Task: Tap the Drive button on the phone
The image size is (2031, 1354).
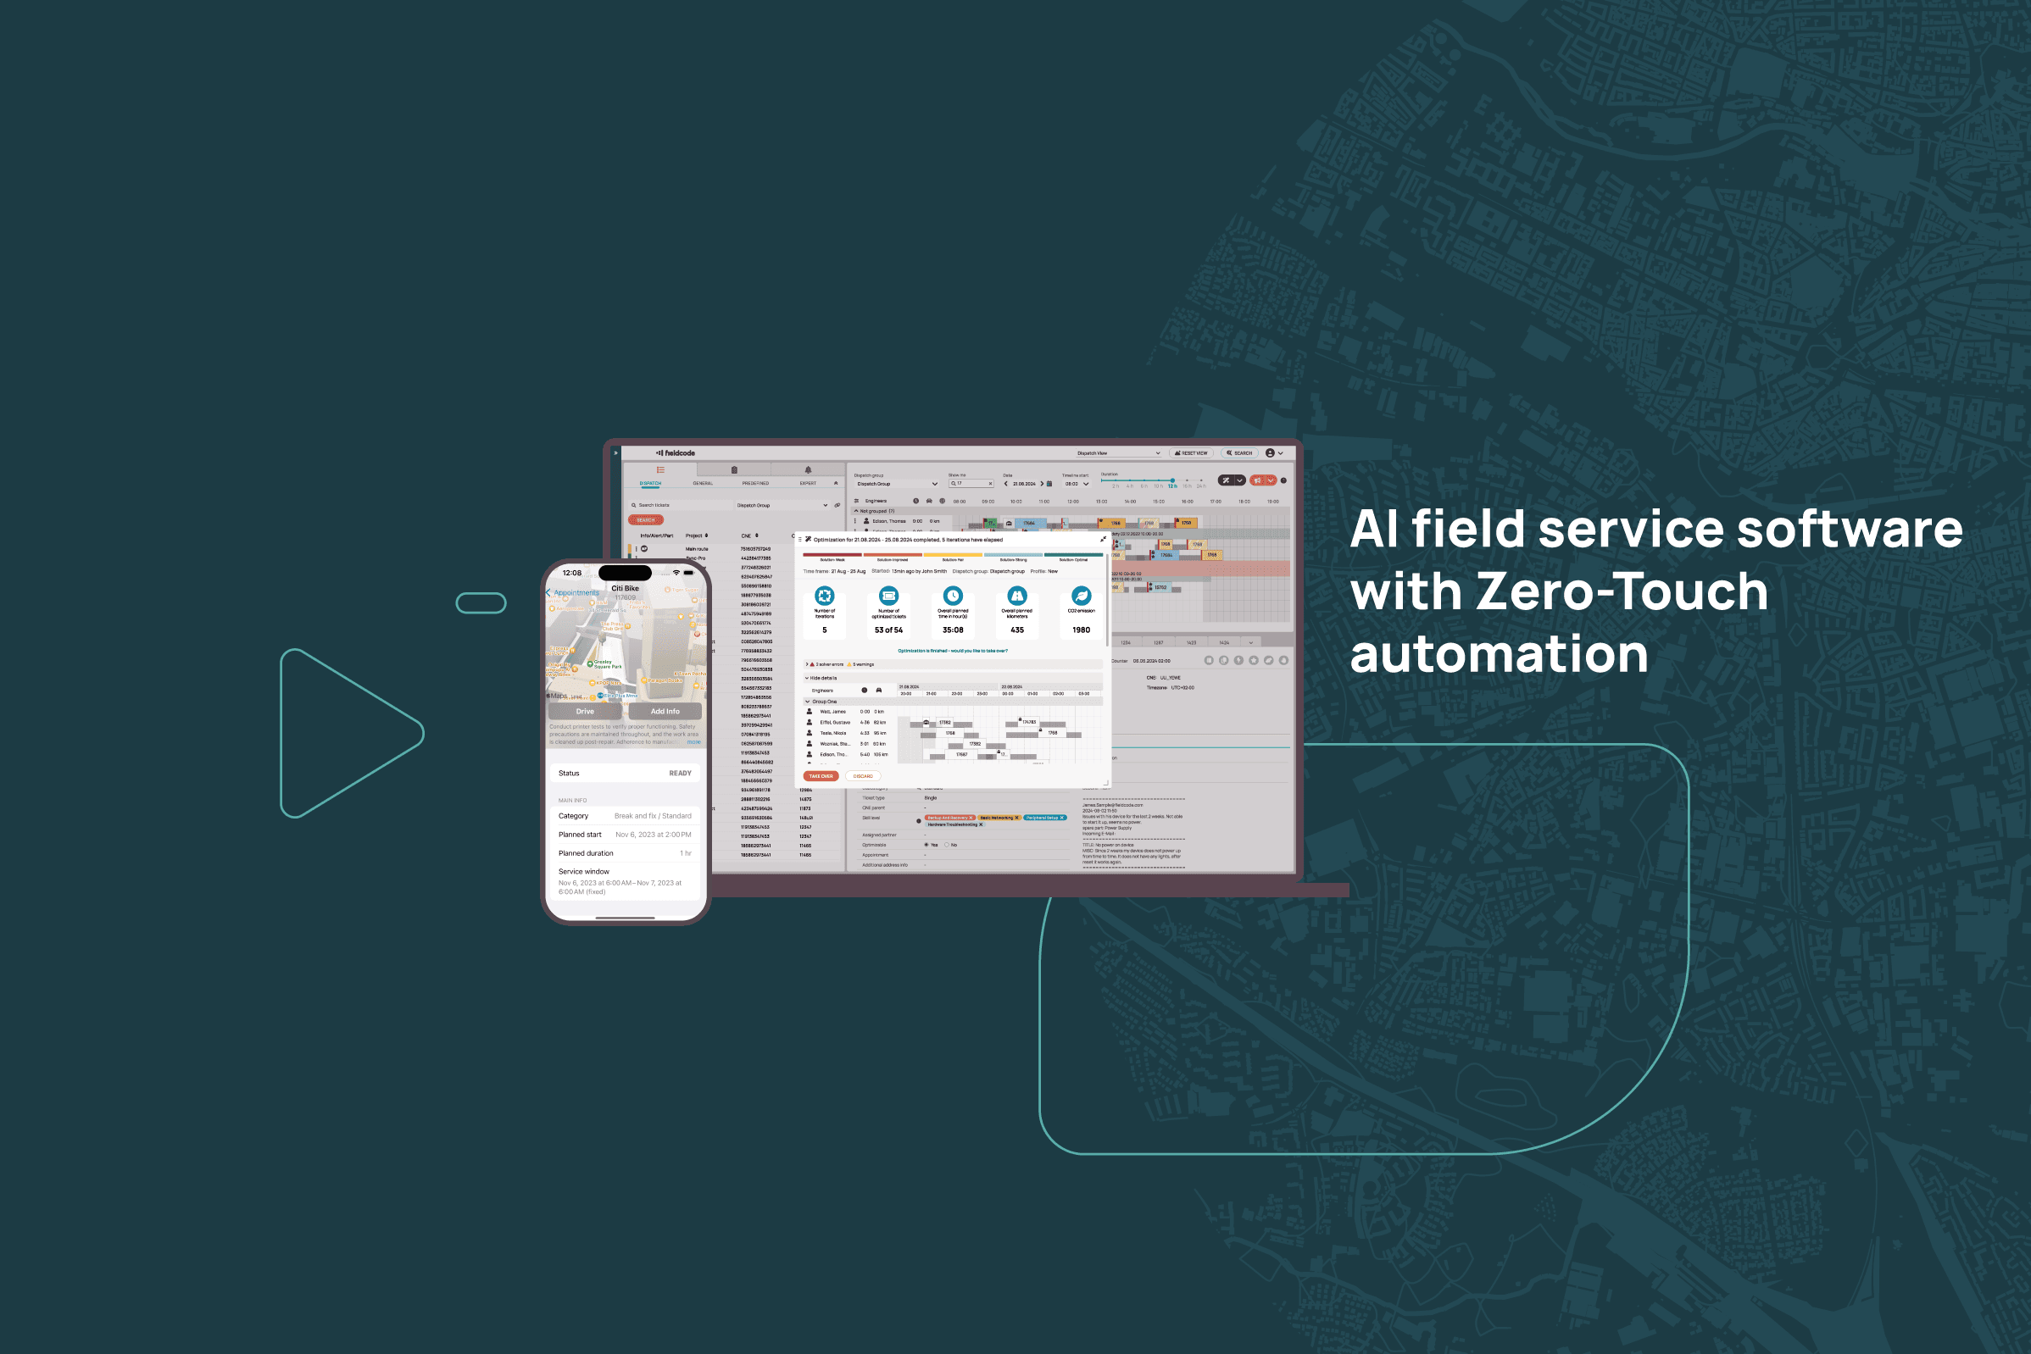Action: pos(585,712)
